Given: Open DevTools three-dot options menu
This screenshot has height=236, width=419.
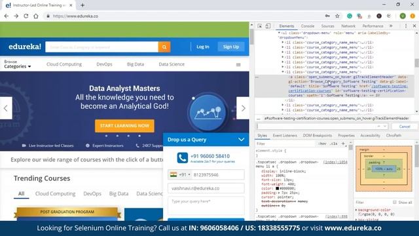Looking at the screenshot, I should pyautogui.click(x=406, y=26).
